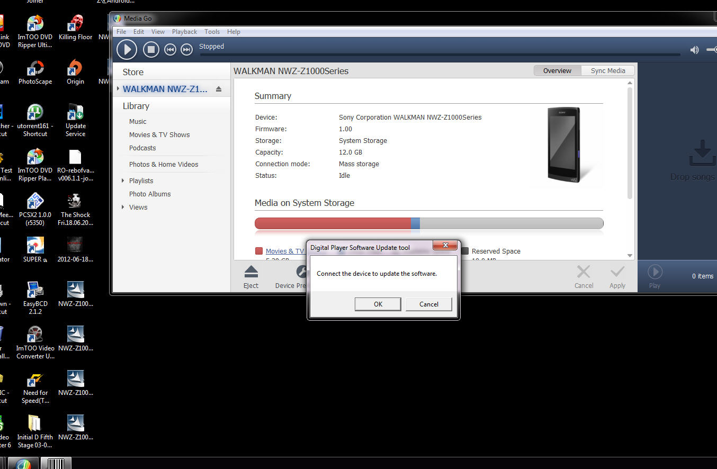
Task: Launch ImTOO Video Converter from desktop
Action: 35,343
